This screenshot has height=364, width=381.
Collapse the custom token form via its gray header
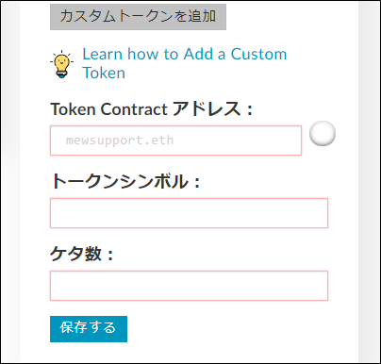pyautogui.click(x=138, y=17)
